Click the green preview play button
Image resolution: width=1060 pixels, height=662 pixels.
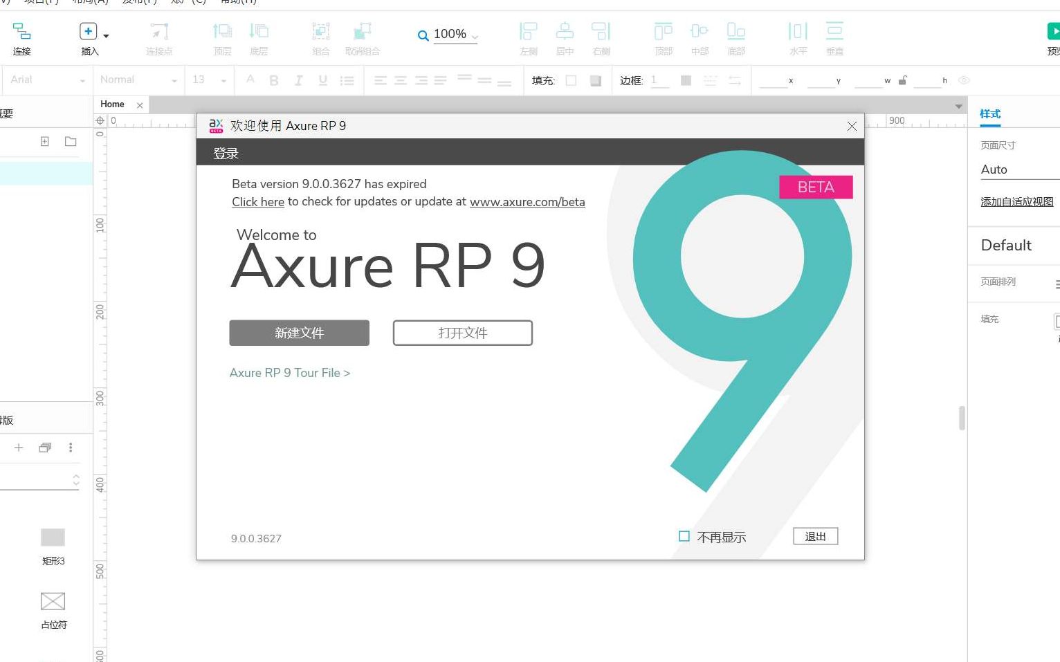tap(1053, 31)
